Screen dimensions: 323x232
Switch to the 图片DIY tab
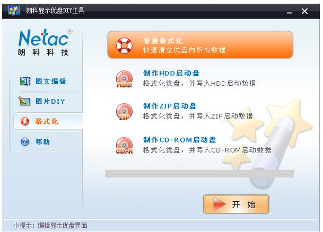[50, 101]
